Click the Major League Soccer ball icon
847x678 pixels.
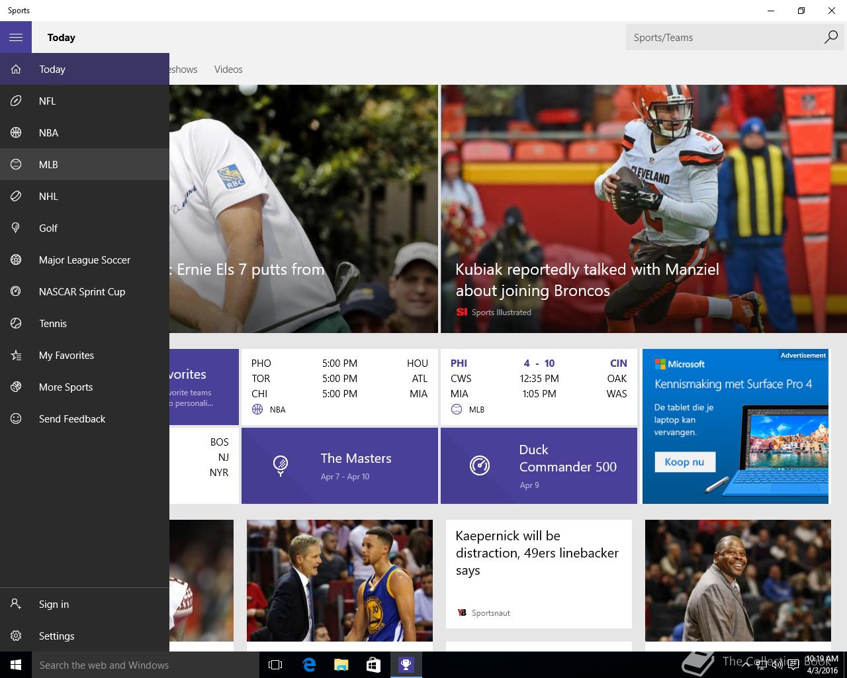coord(16,260)
